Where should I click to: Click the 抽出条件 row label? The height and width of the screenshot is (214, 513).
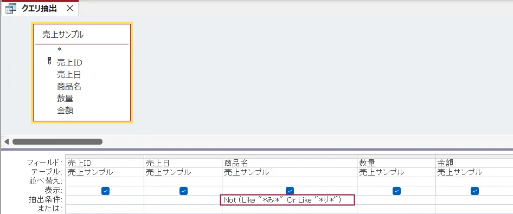pyautogui.click(x=46, y=199)
